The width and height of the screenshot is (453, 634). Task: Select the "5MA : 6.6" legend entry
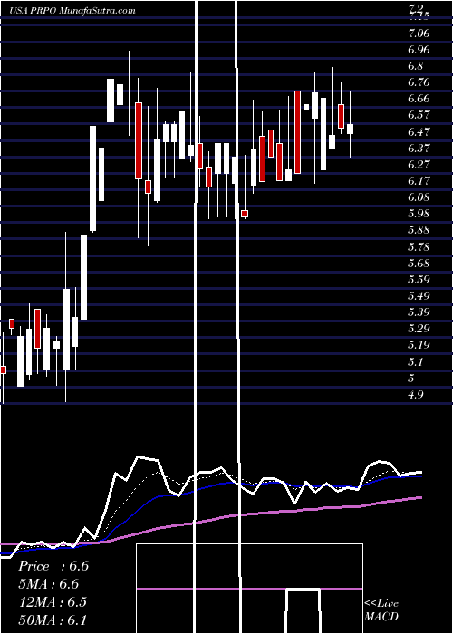pos(48,584)
